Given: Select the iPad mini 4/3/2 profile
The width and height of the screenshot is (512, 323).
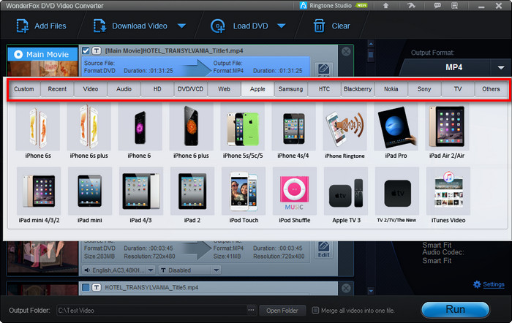Looking at the screenshot, I should click(x=39, y=195).
